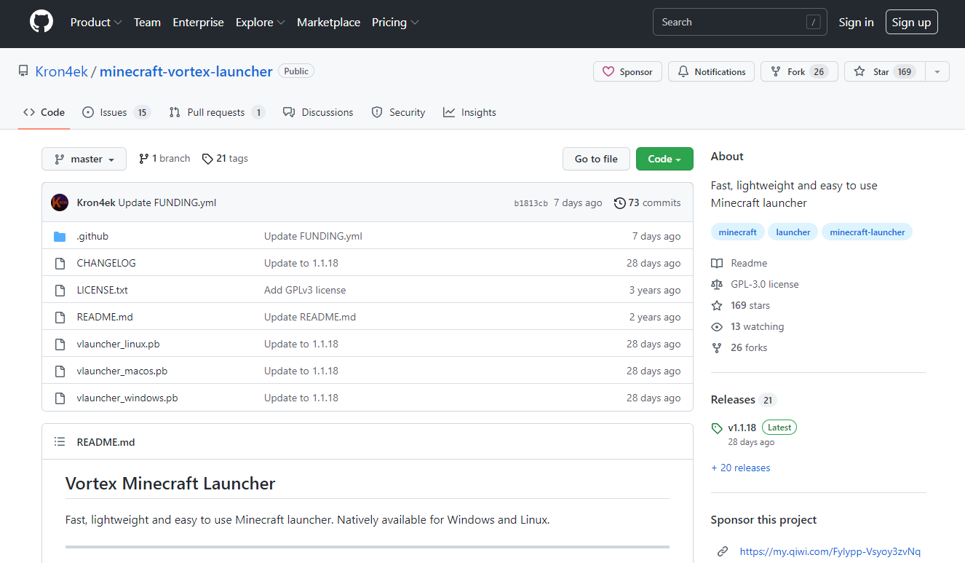The height and width of the screenshot is (563, 965).
Task: Switch to the Insights tab
Action: click(x=469, y=112)
